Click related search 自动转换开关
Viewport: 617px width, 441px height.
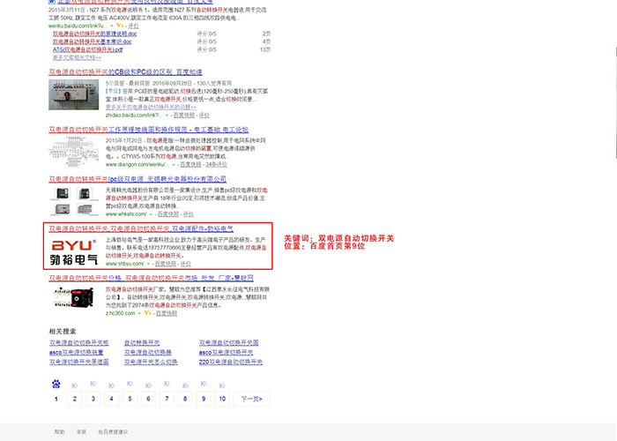coord(142,343)
